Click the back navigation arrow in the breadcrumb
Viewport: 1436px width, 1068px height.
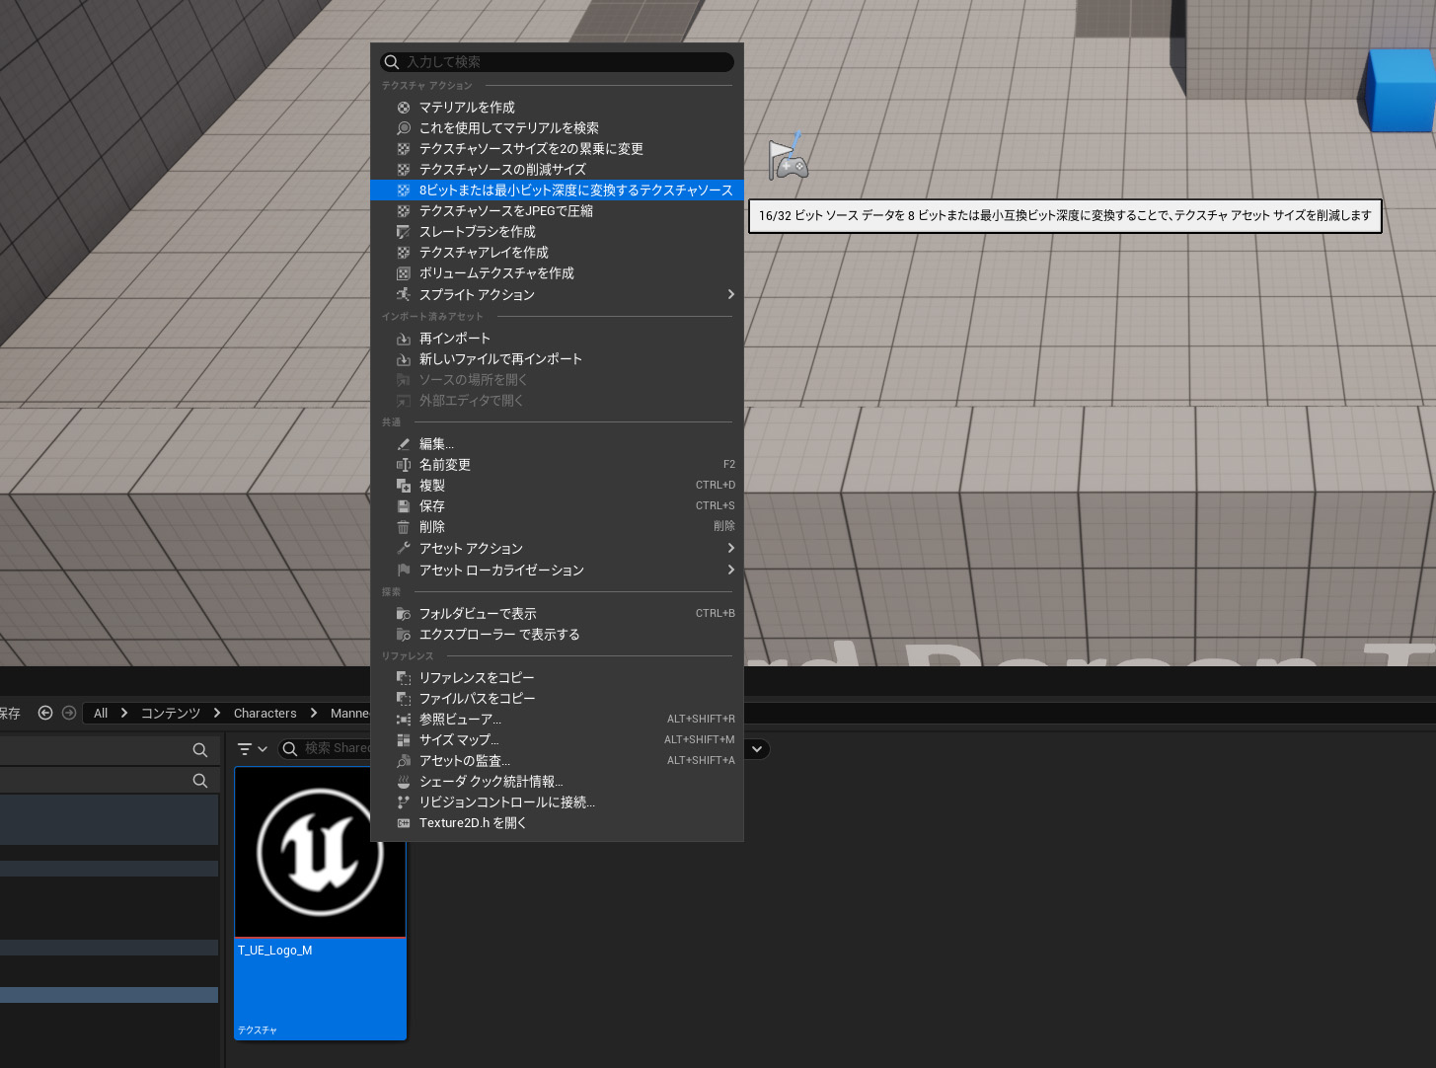[x=45, y=713]
